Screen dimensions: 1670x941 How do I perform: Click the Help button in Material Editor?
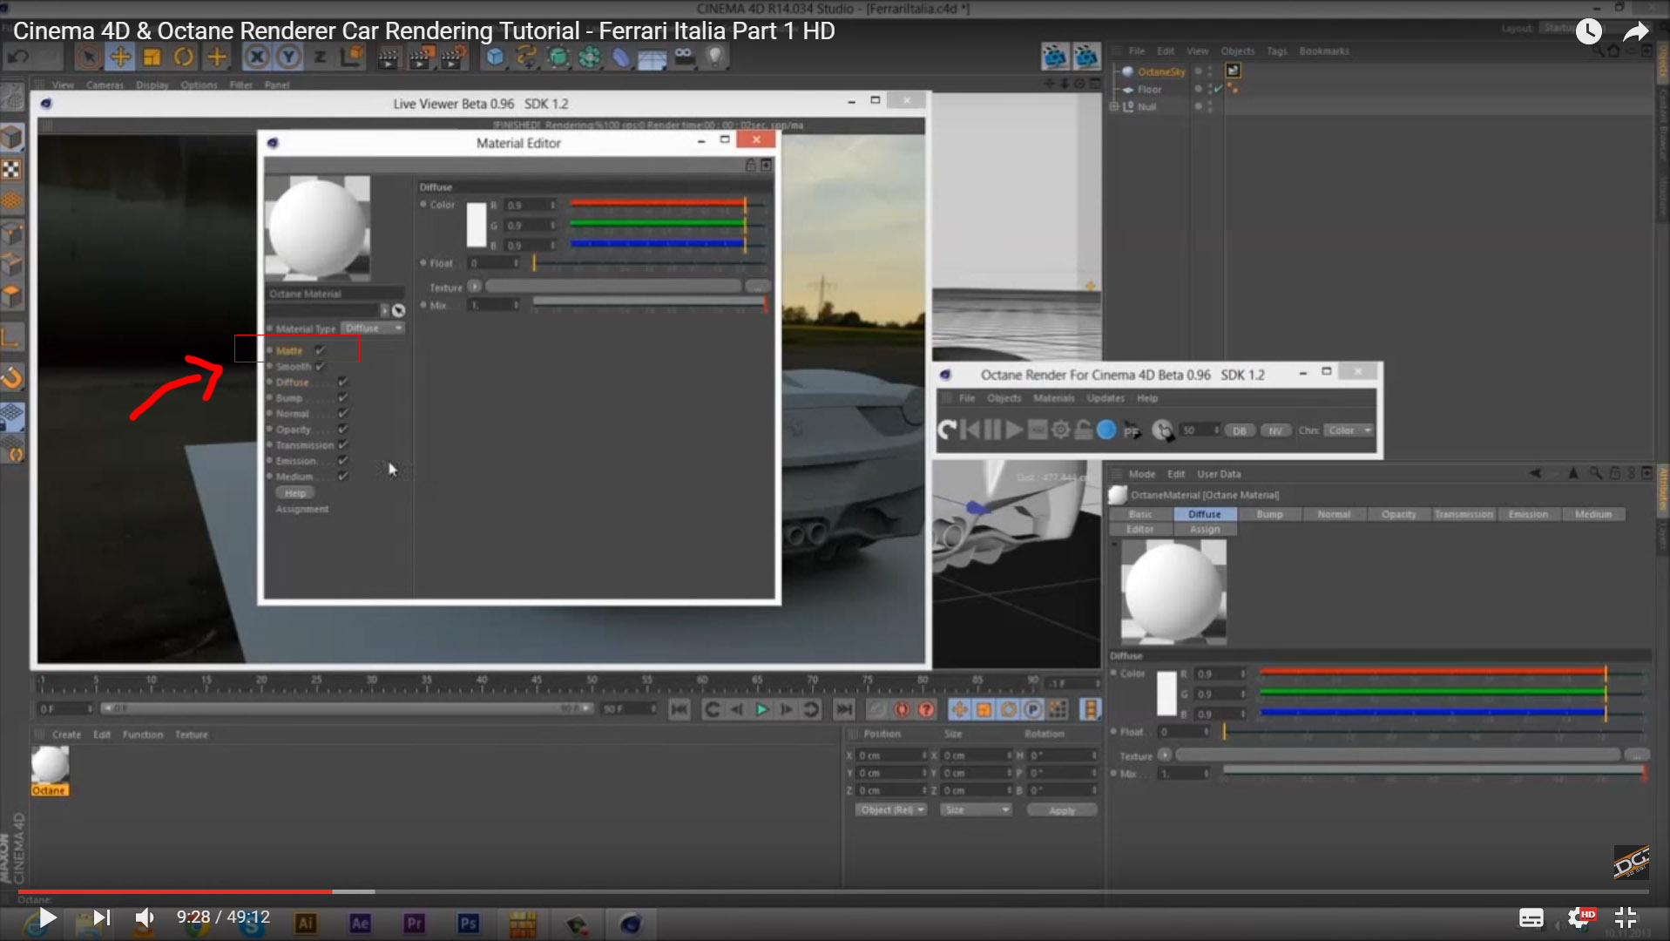295,493
